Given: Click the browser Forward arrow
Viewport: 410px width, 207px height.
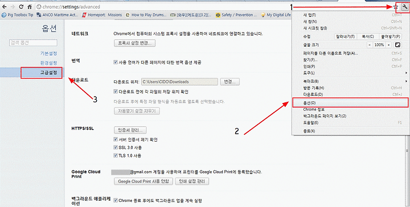Looking at the screenshot, I should 13,7.
